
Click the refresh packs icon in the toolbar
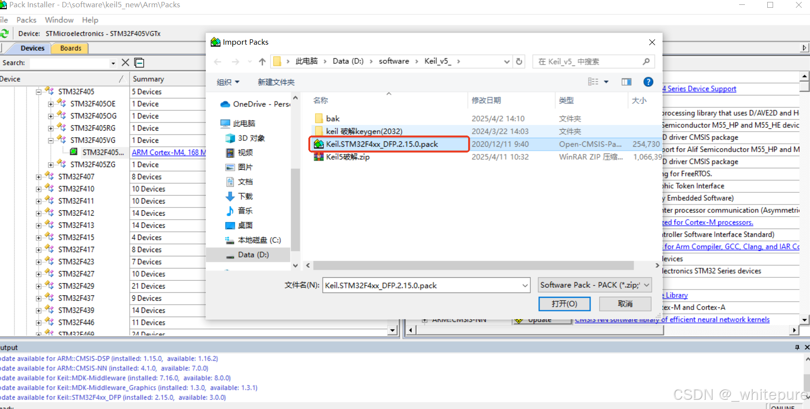tap(4, 34)
